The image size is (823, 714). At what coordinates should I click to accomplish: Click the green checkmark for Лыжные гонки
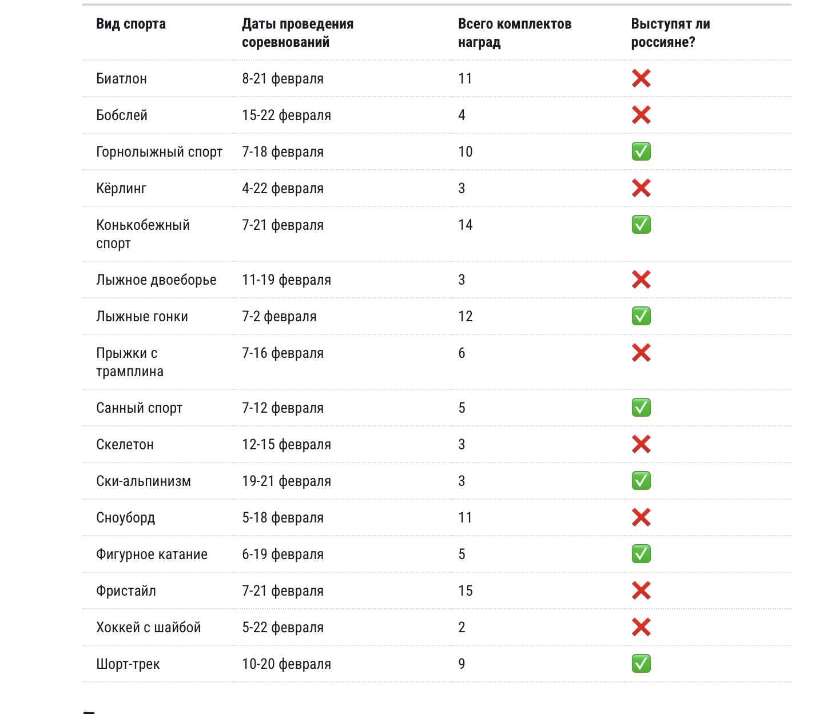(641, 316)
